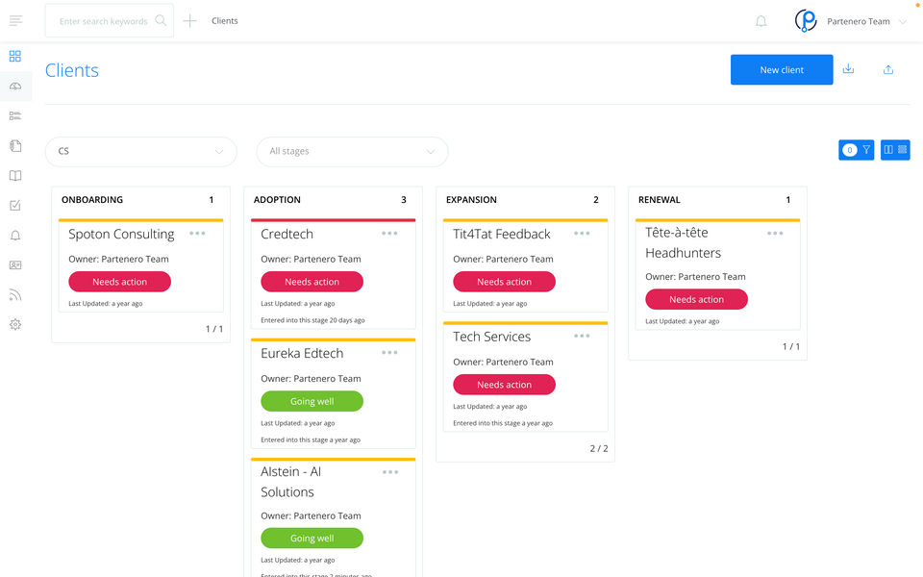Click the sidebar settings gear icon

click(x=15, y=325)
